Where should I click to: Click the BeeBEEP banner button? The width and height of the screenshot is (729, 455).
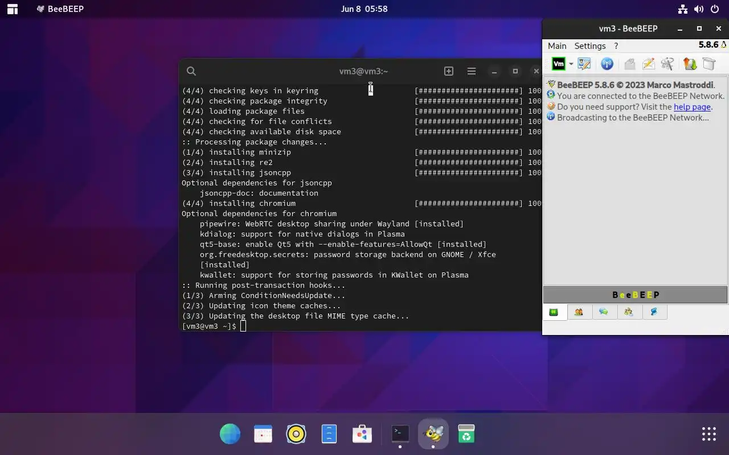click(636, 295)
